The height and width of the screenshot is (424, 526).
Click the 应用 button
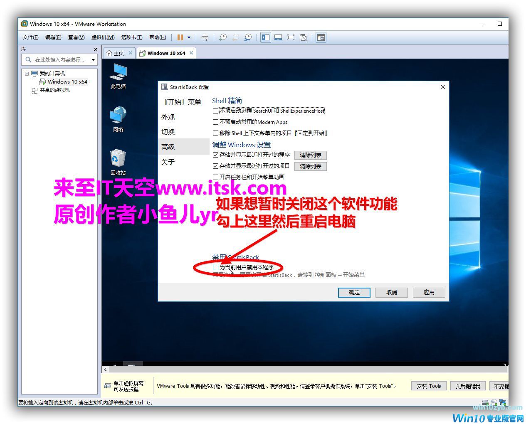429,292
